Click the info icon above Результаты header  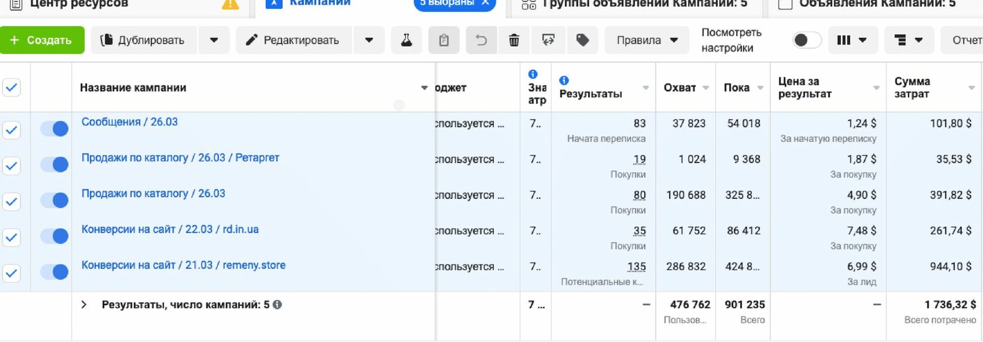[564, 80]
